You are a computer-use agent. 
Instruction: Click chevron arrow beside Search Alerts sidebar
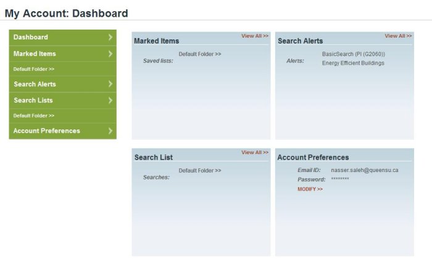110,84
